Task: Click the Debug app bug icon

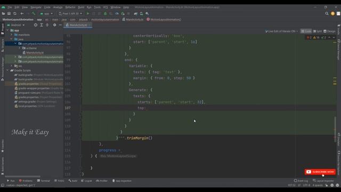Action: 105,13
